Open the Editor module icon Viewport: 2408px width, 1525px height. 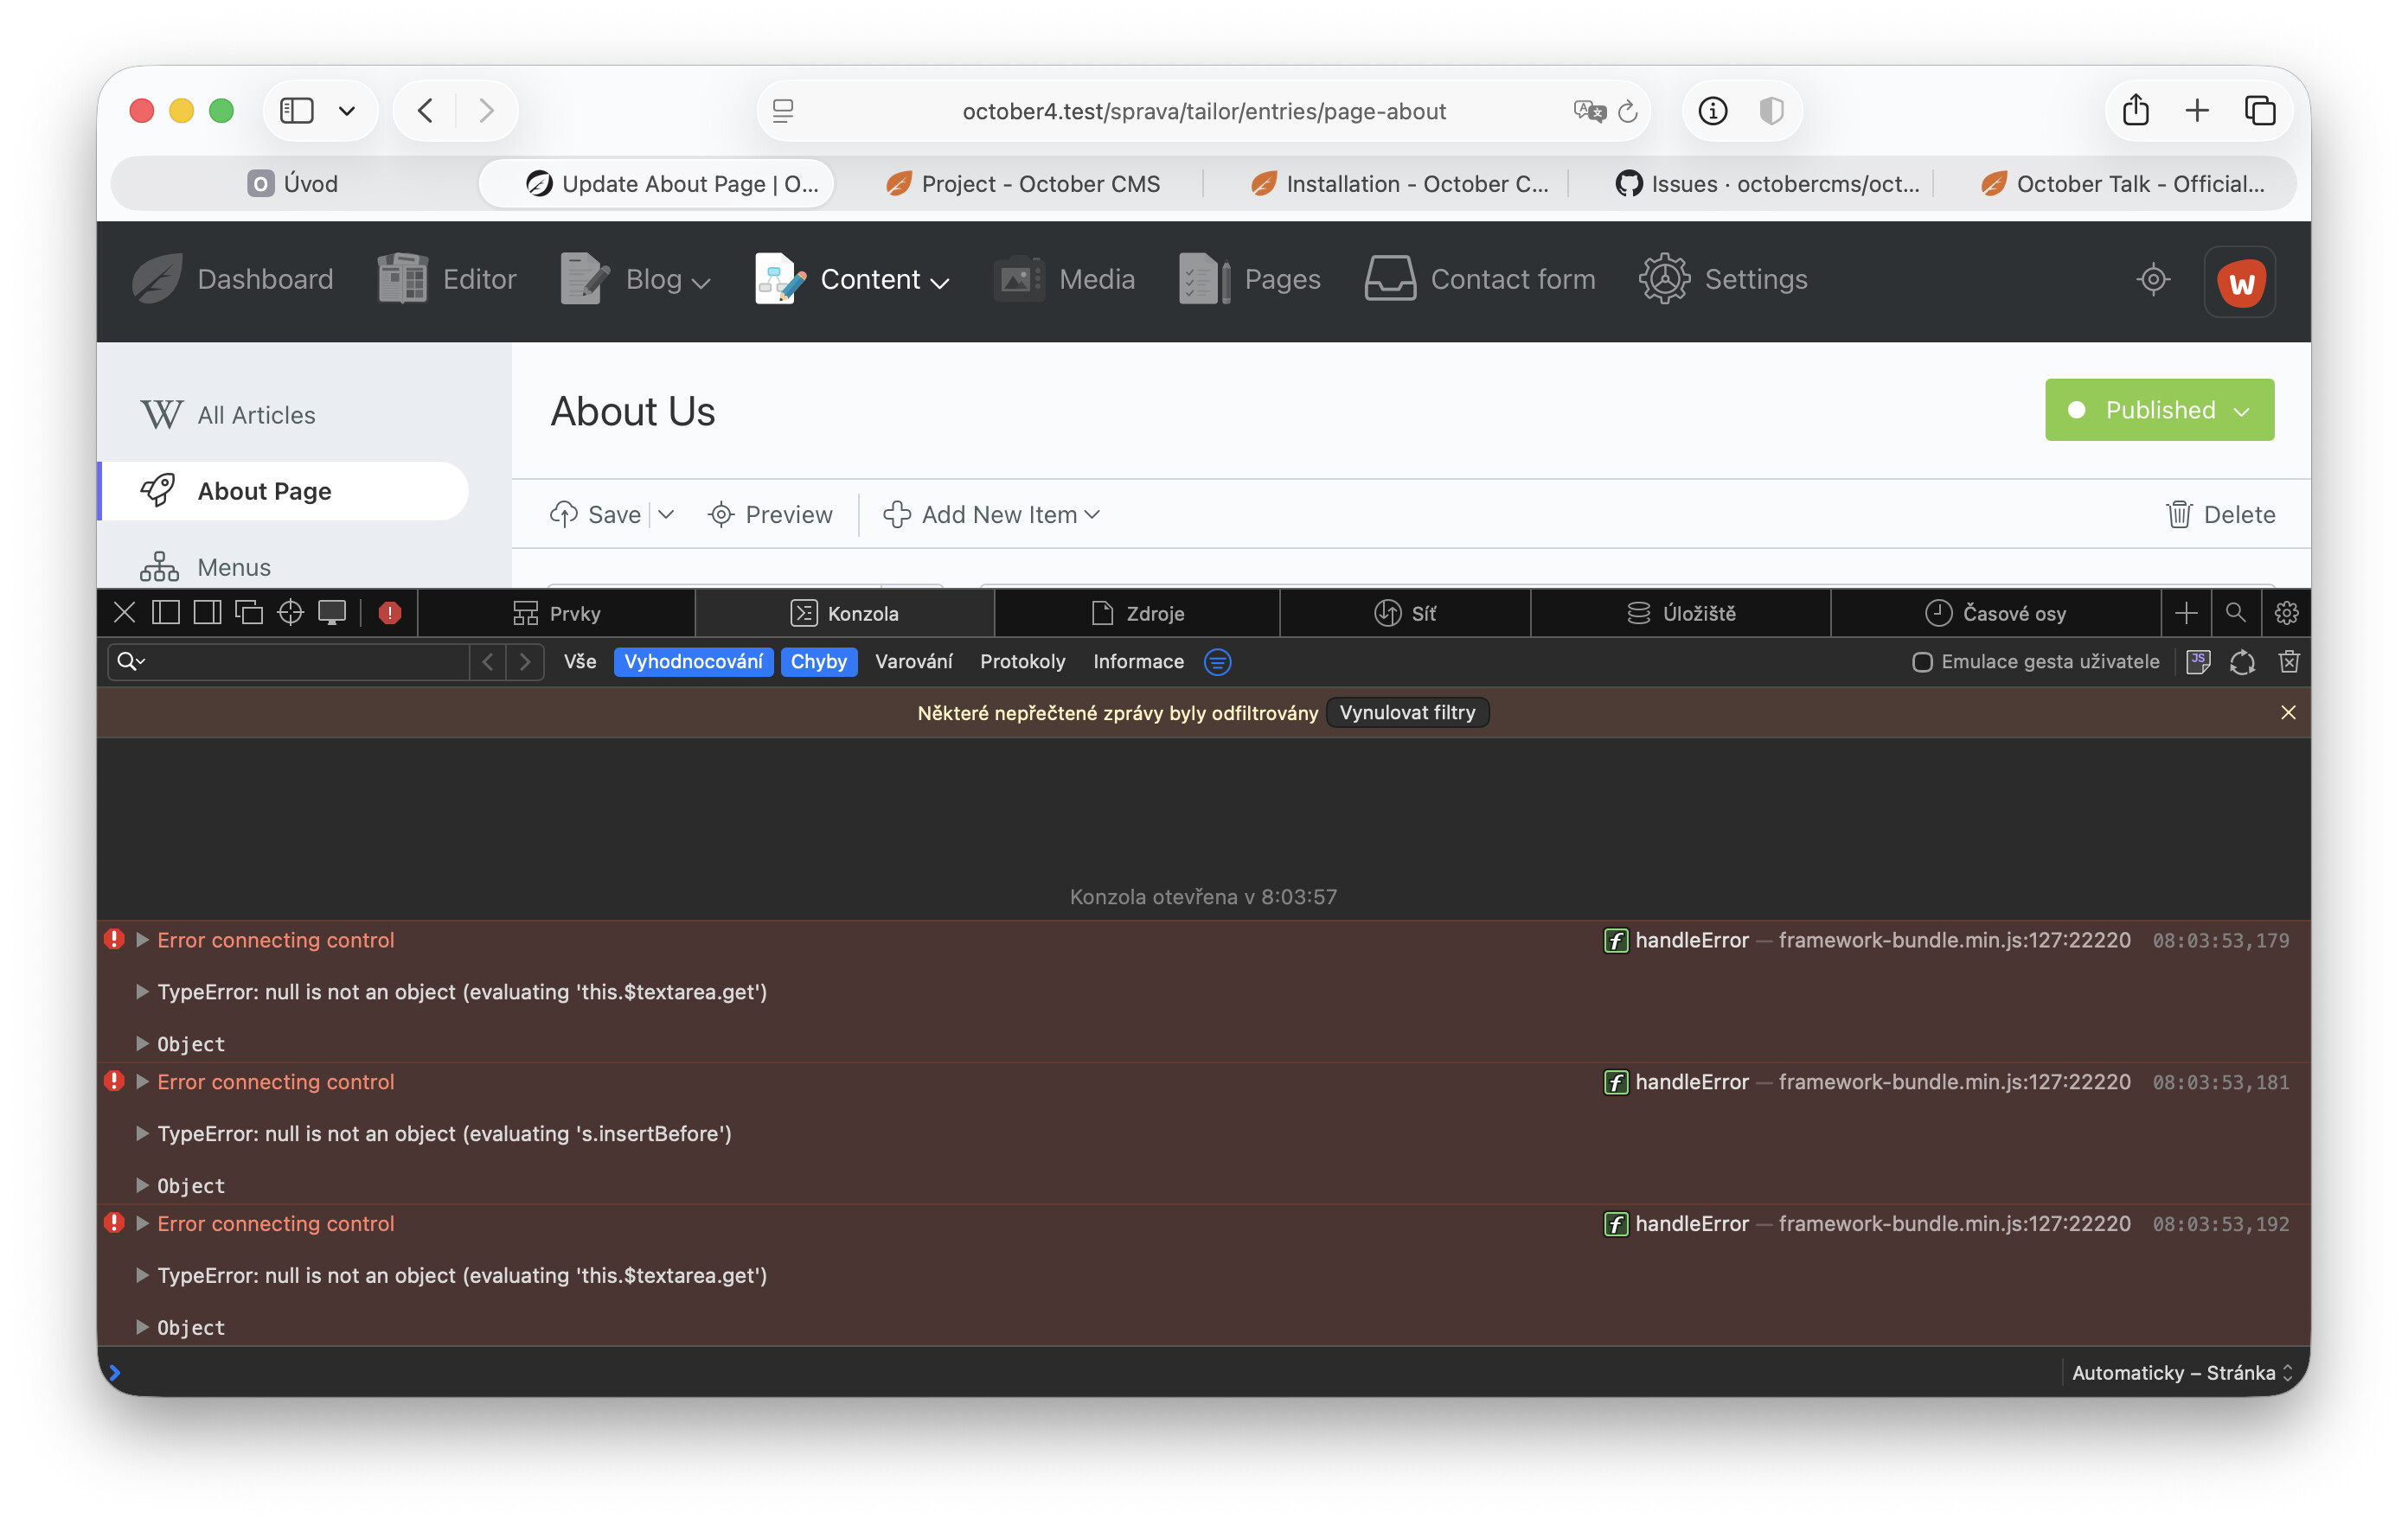point(401,279)
